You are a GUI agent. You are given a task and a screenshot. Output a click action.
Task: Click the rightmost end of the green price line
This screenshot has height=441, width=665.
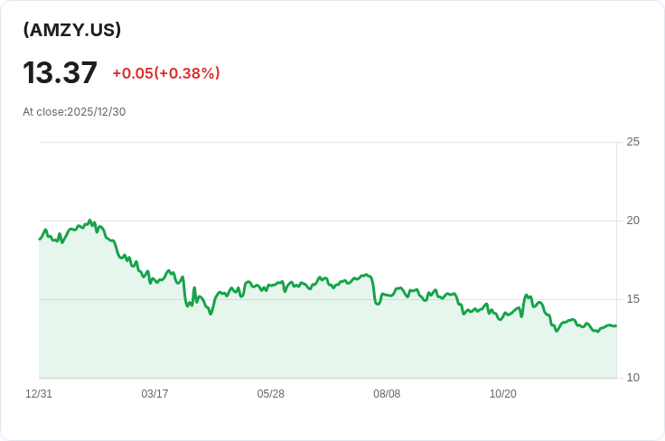click(x=615, y=325)
